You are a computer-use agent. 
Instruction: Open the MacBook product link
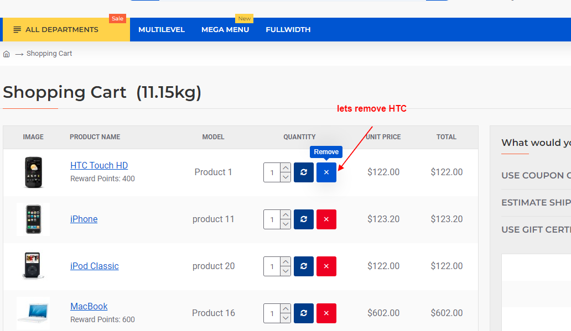click(89, 306)
